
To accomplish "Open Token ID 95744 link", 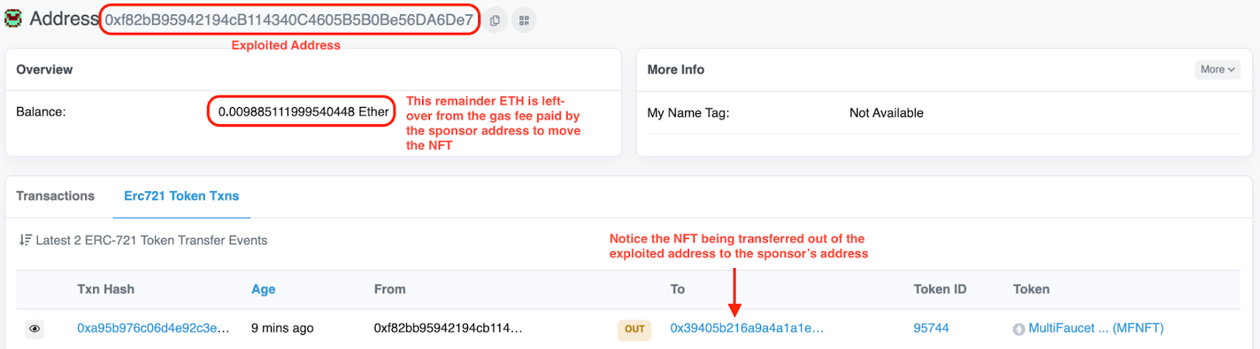I will coord(931,328).
